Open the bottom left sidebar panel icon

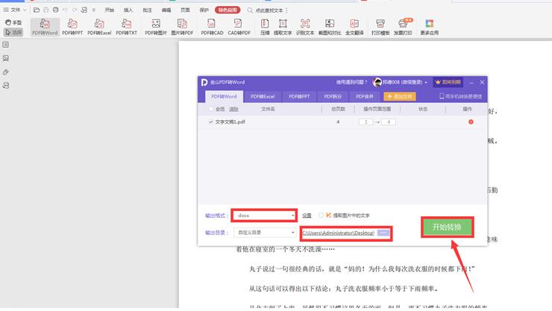tap(6, 86)
